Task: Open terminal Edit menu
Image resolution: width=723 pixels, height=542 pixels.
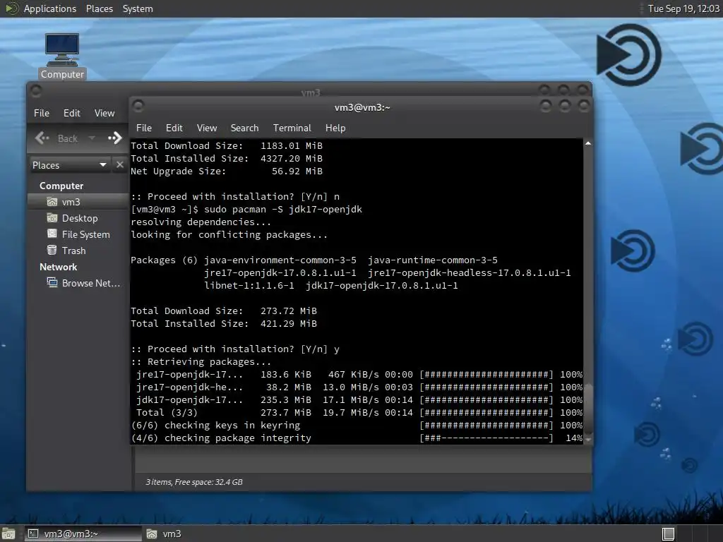Action: (174, 128)
